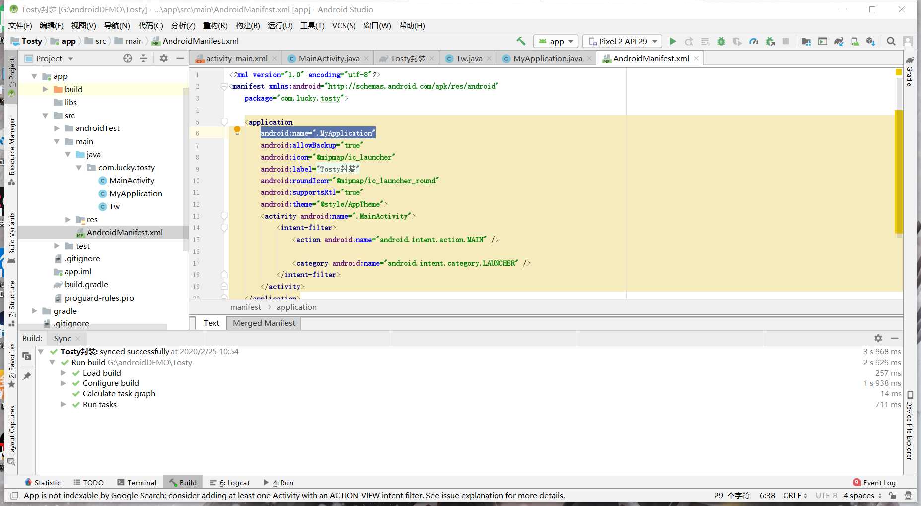Open the app run configuration dropdown
The width and height of the screenshot is (921, 506).
tap(556, 41)
